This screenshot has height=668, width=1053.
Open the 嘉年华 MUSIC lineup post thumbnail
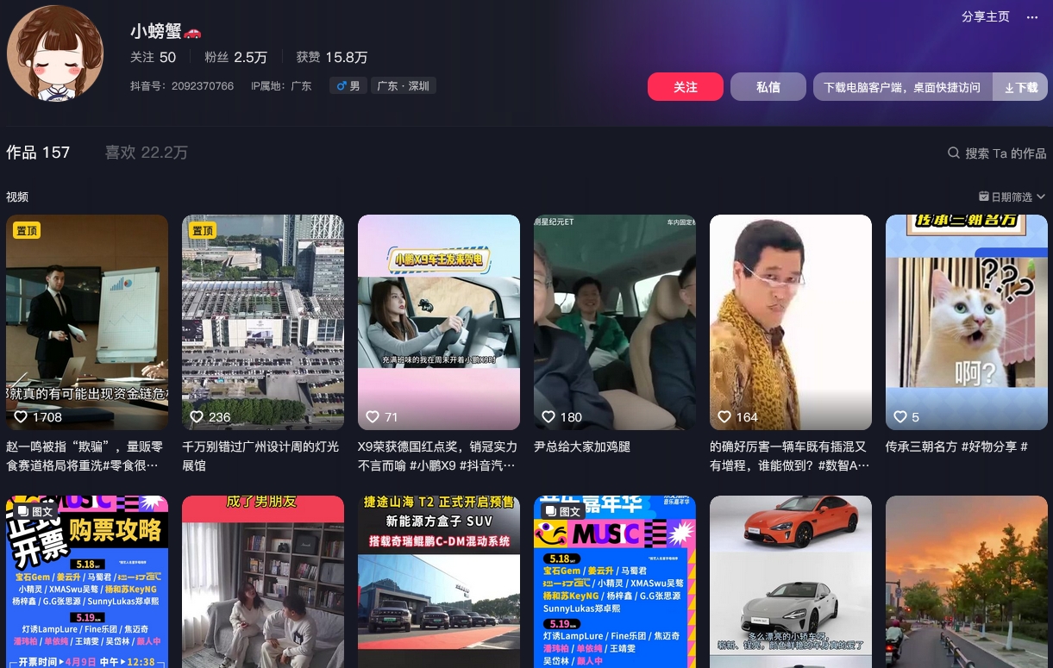click(615, 582)
